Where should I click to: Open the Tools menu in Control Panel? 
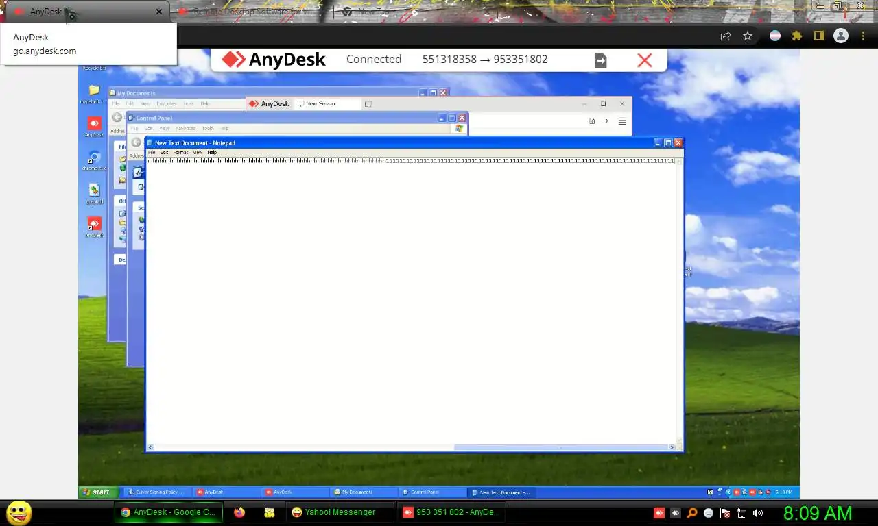(207, 128)
